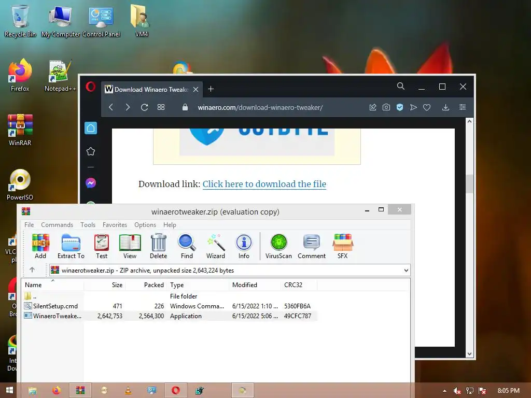Click Opera page scrollbar down arrow
Screen dimensions: 531x398
coord(469,354)
